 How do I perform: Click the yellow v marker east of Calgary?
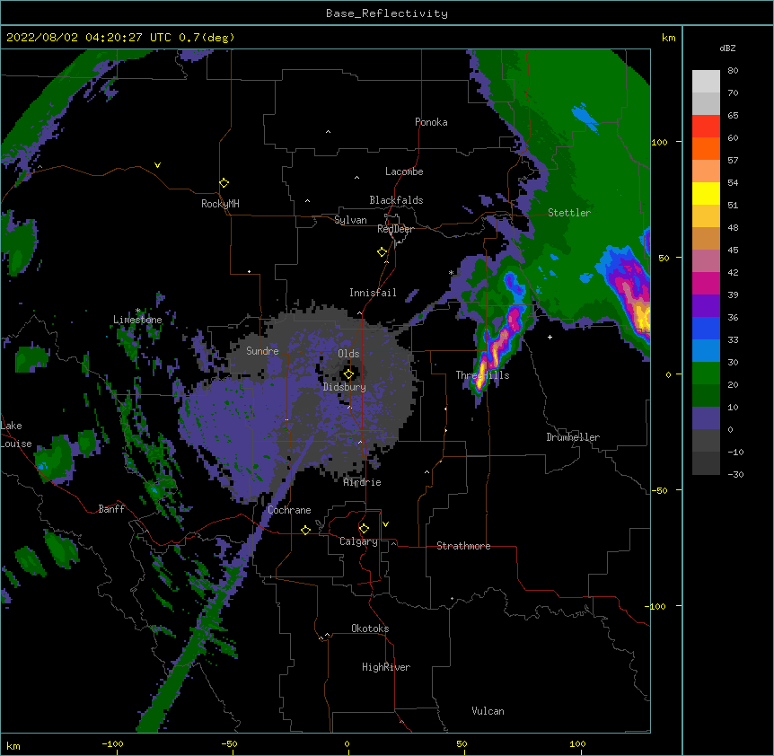point(385,524)
